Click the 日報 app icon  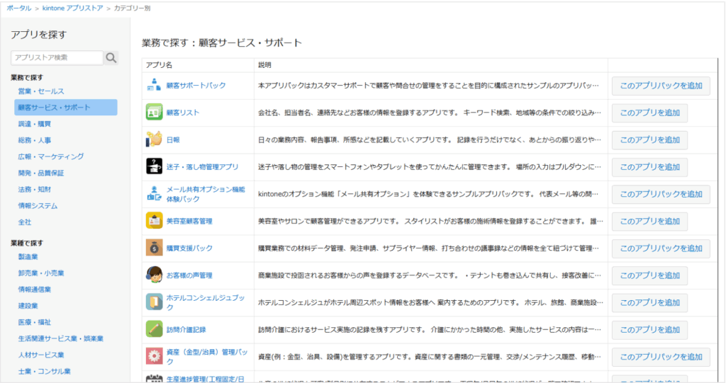pos(154,139)
